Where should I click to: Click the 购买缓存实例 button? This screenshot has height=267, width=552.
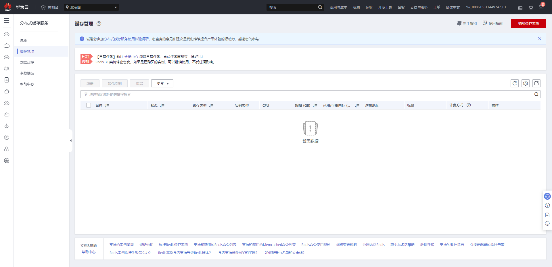click(528, 24)
